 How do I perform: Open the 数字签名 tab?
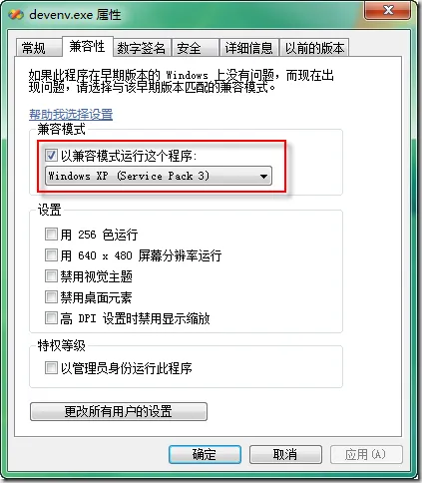click(x=142, y=48)
